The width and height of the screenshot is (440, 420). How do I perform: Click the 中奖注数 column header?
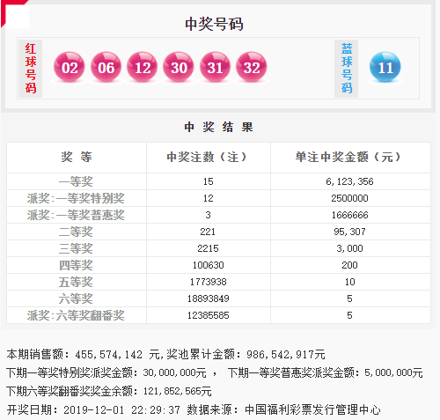click(x=207, y=157)
